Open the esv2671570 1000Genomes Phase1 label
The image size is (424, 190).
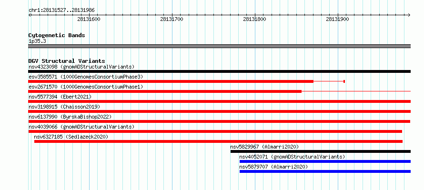click(x=86, y=87)
